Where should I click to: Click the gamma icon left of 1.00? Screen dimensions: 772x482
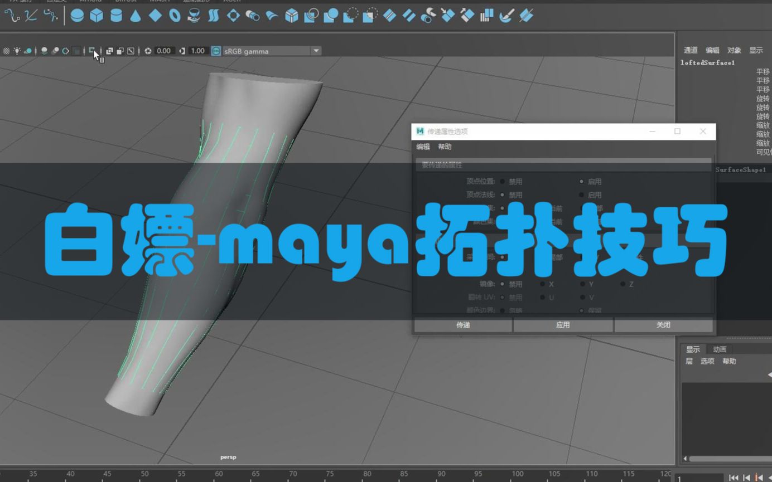[x=182, y=51]
